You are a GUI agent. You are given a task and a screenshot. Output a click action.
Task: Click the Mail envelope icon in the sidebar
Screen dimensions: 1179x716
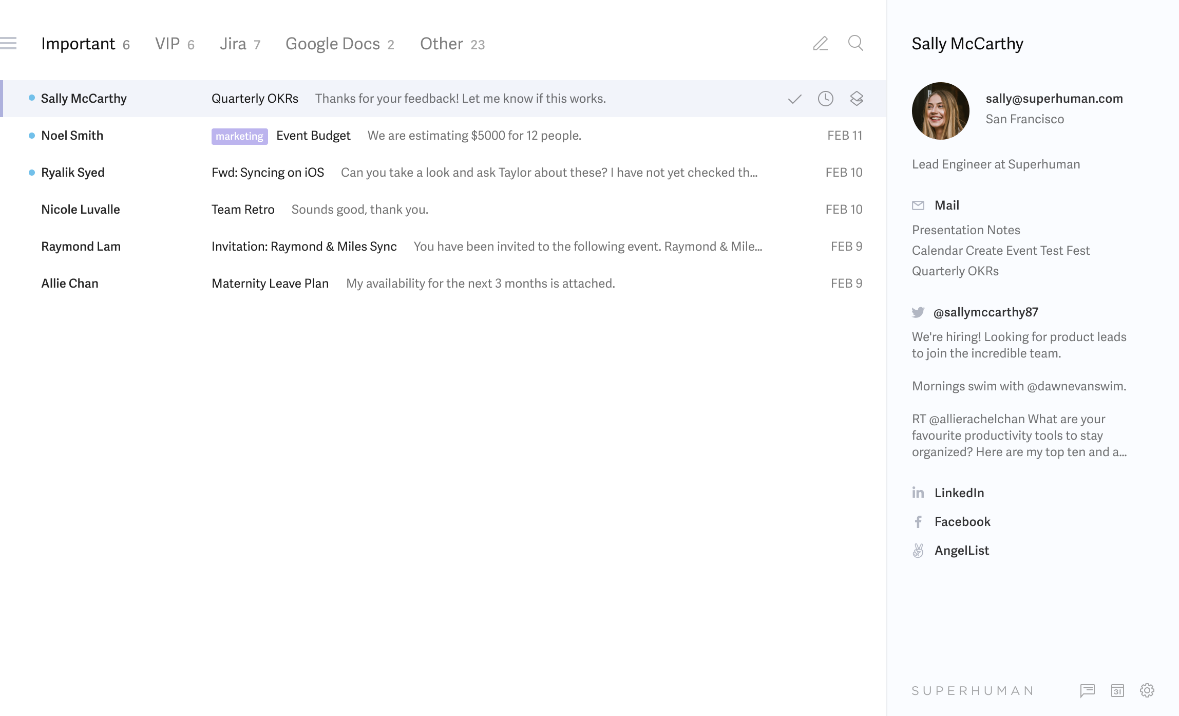(918, 205)
